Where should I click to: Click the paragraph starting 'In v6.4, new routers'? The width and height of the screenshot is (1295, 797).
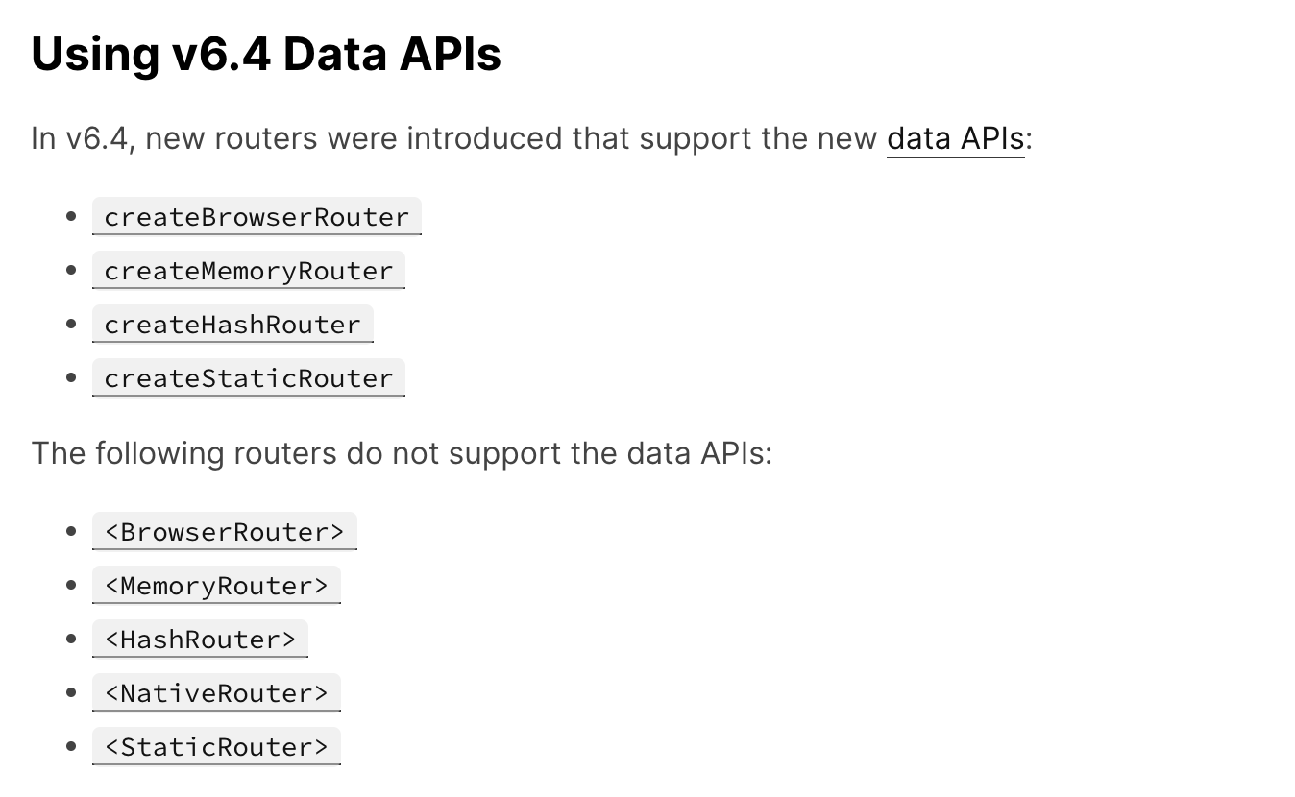click(531, 139)
